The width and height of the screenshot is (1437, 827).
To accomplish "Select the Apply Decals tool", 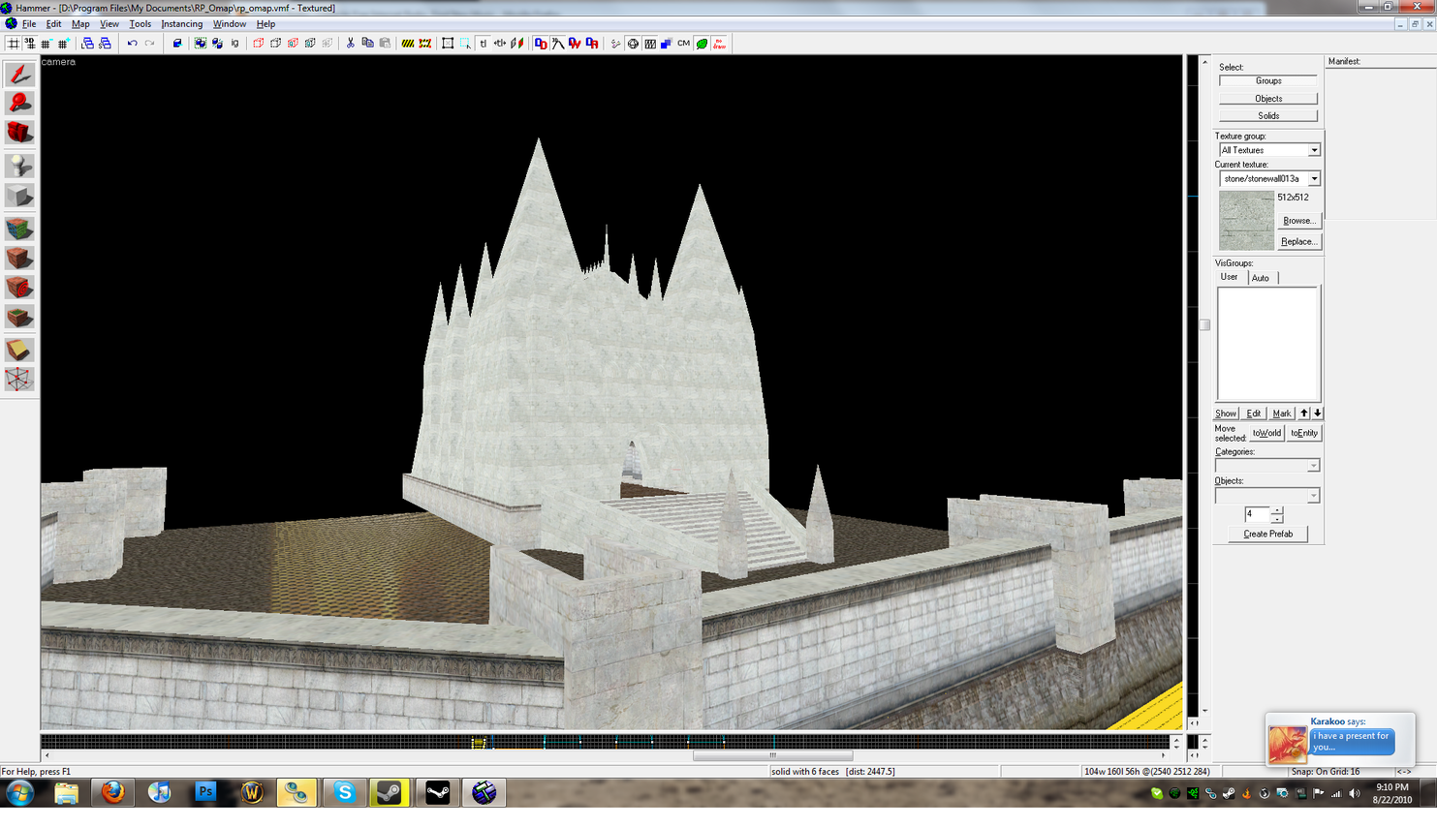I will pos(18,288).
